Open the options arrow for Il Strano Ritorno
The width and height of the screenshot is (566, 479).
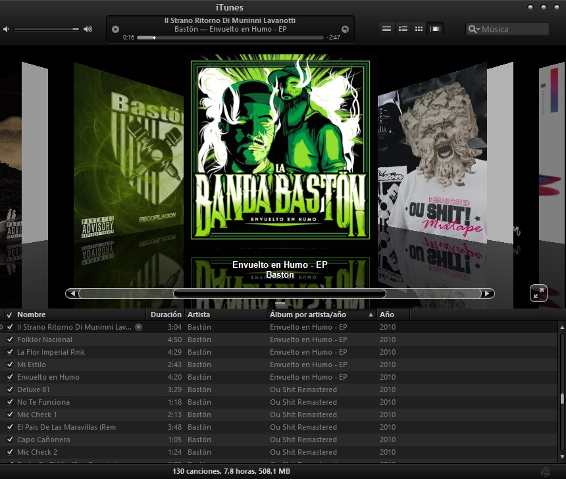pos(138,328)
